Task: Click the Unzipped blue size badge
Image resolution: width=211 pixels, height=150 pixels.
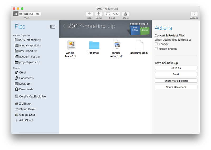Action: [135, 30]
